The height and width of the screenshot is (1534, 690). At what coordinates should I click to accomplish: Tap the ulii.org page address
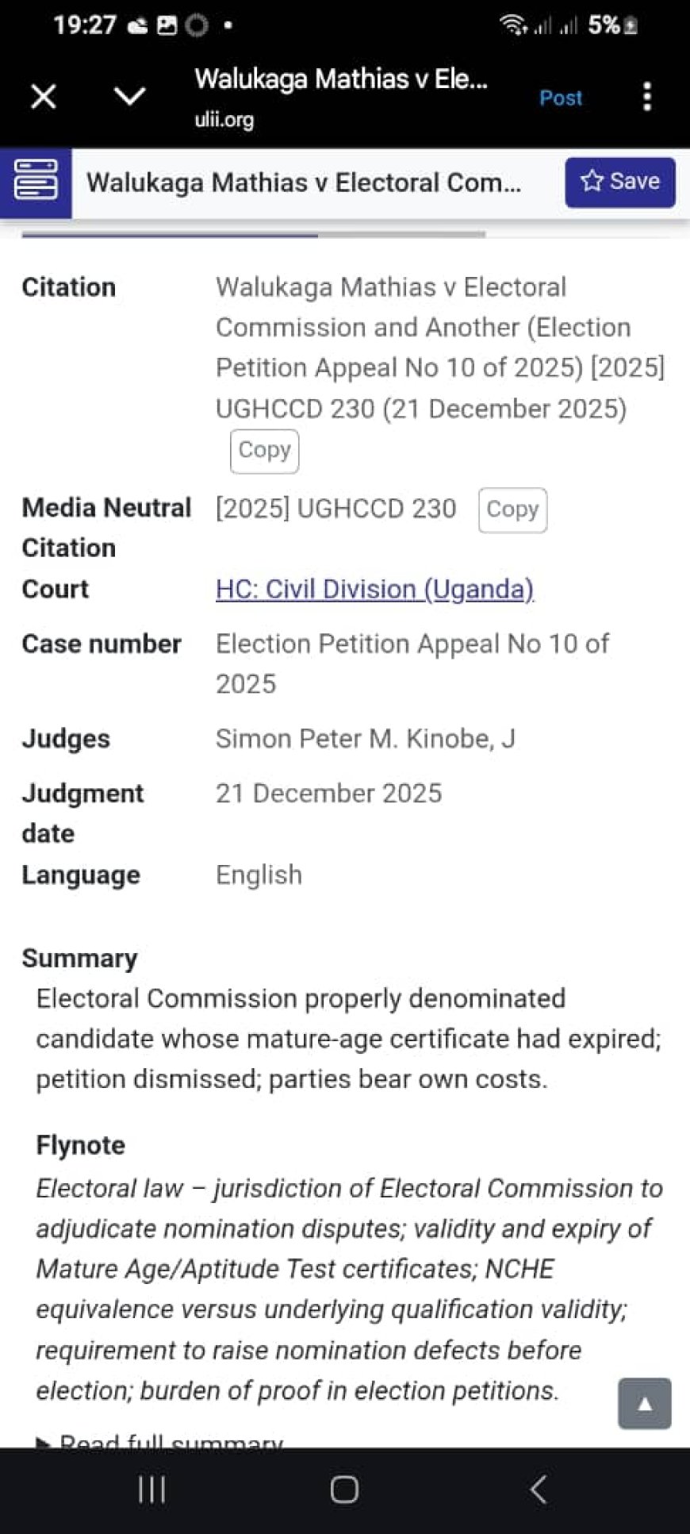pos(224,120)
